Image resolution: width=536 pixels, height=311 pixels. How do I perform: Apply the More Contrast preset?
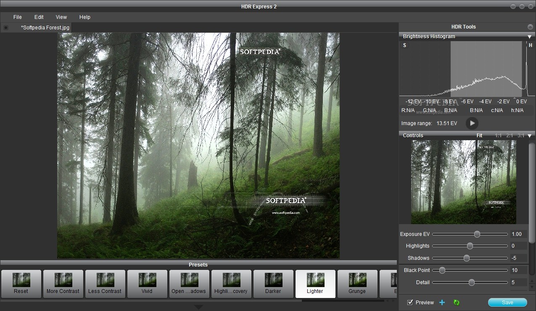click(x=63, y=284)
